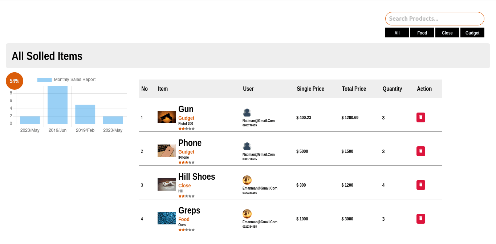View the Hill Shoes thumbnail

coord(167,184)
